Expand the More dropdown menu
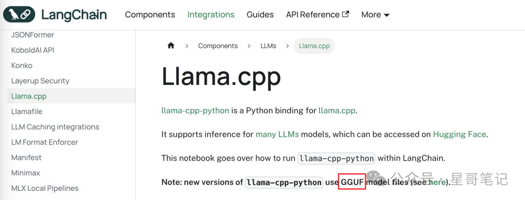This screenshot has width=525, height=200. (x=375, y=15)
